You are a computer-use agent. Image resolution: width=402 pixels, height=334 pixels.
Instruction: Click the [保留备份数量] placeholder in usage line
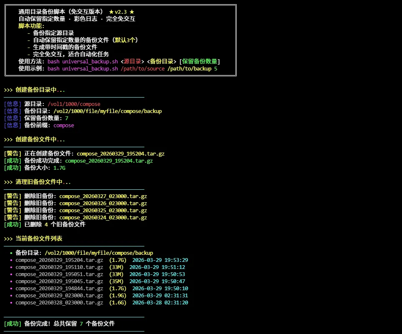(199, 61)
